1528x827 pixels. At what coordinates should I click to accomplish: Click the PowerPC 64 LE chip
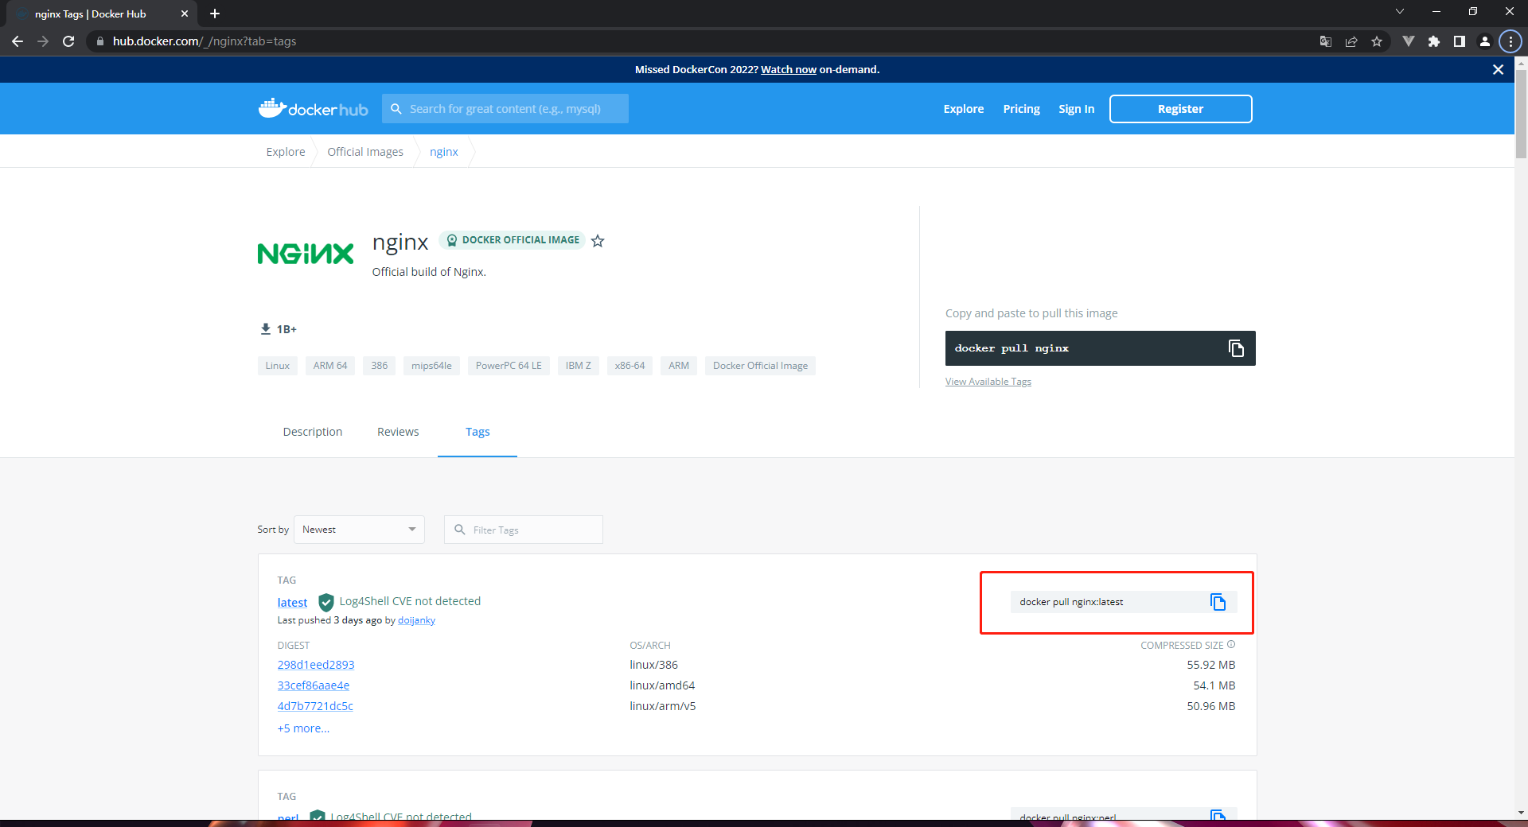click(509, 366)
